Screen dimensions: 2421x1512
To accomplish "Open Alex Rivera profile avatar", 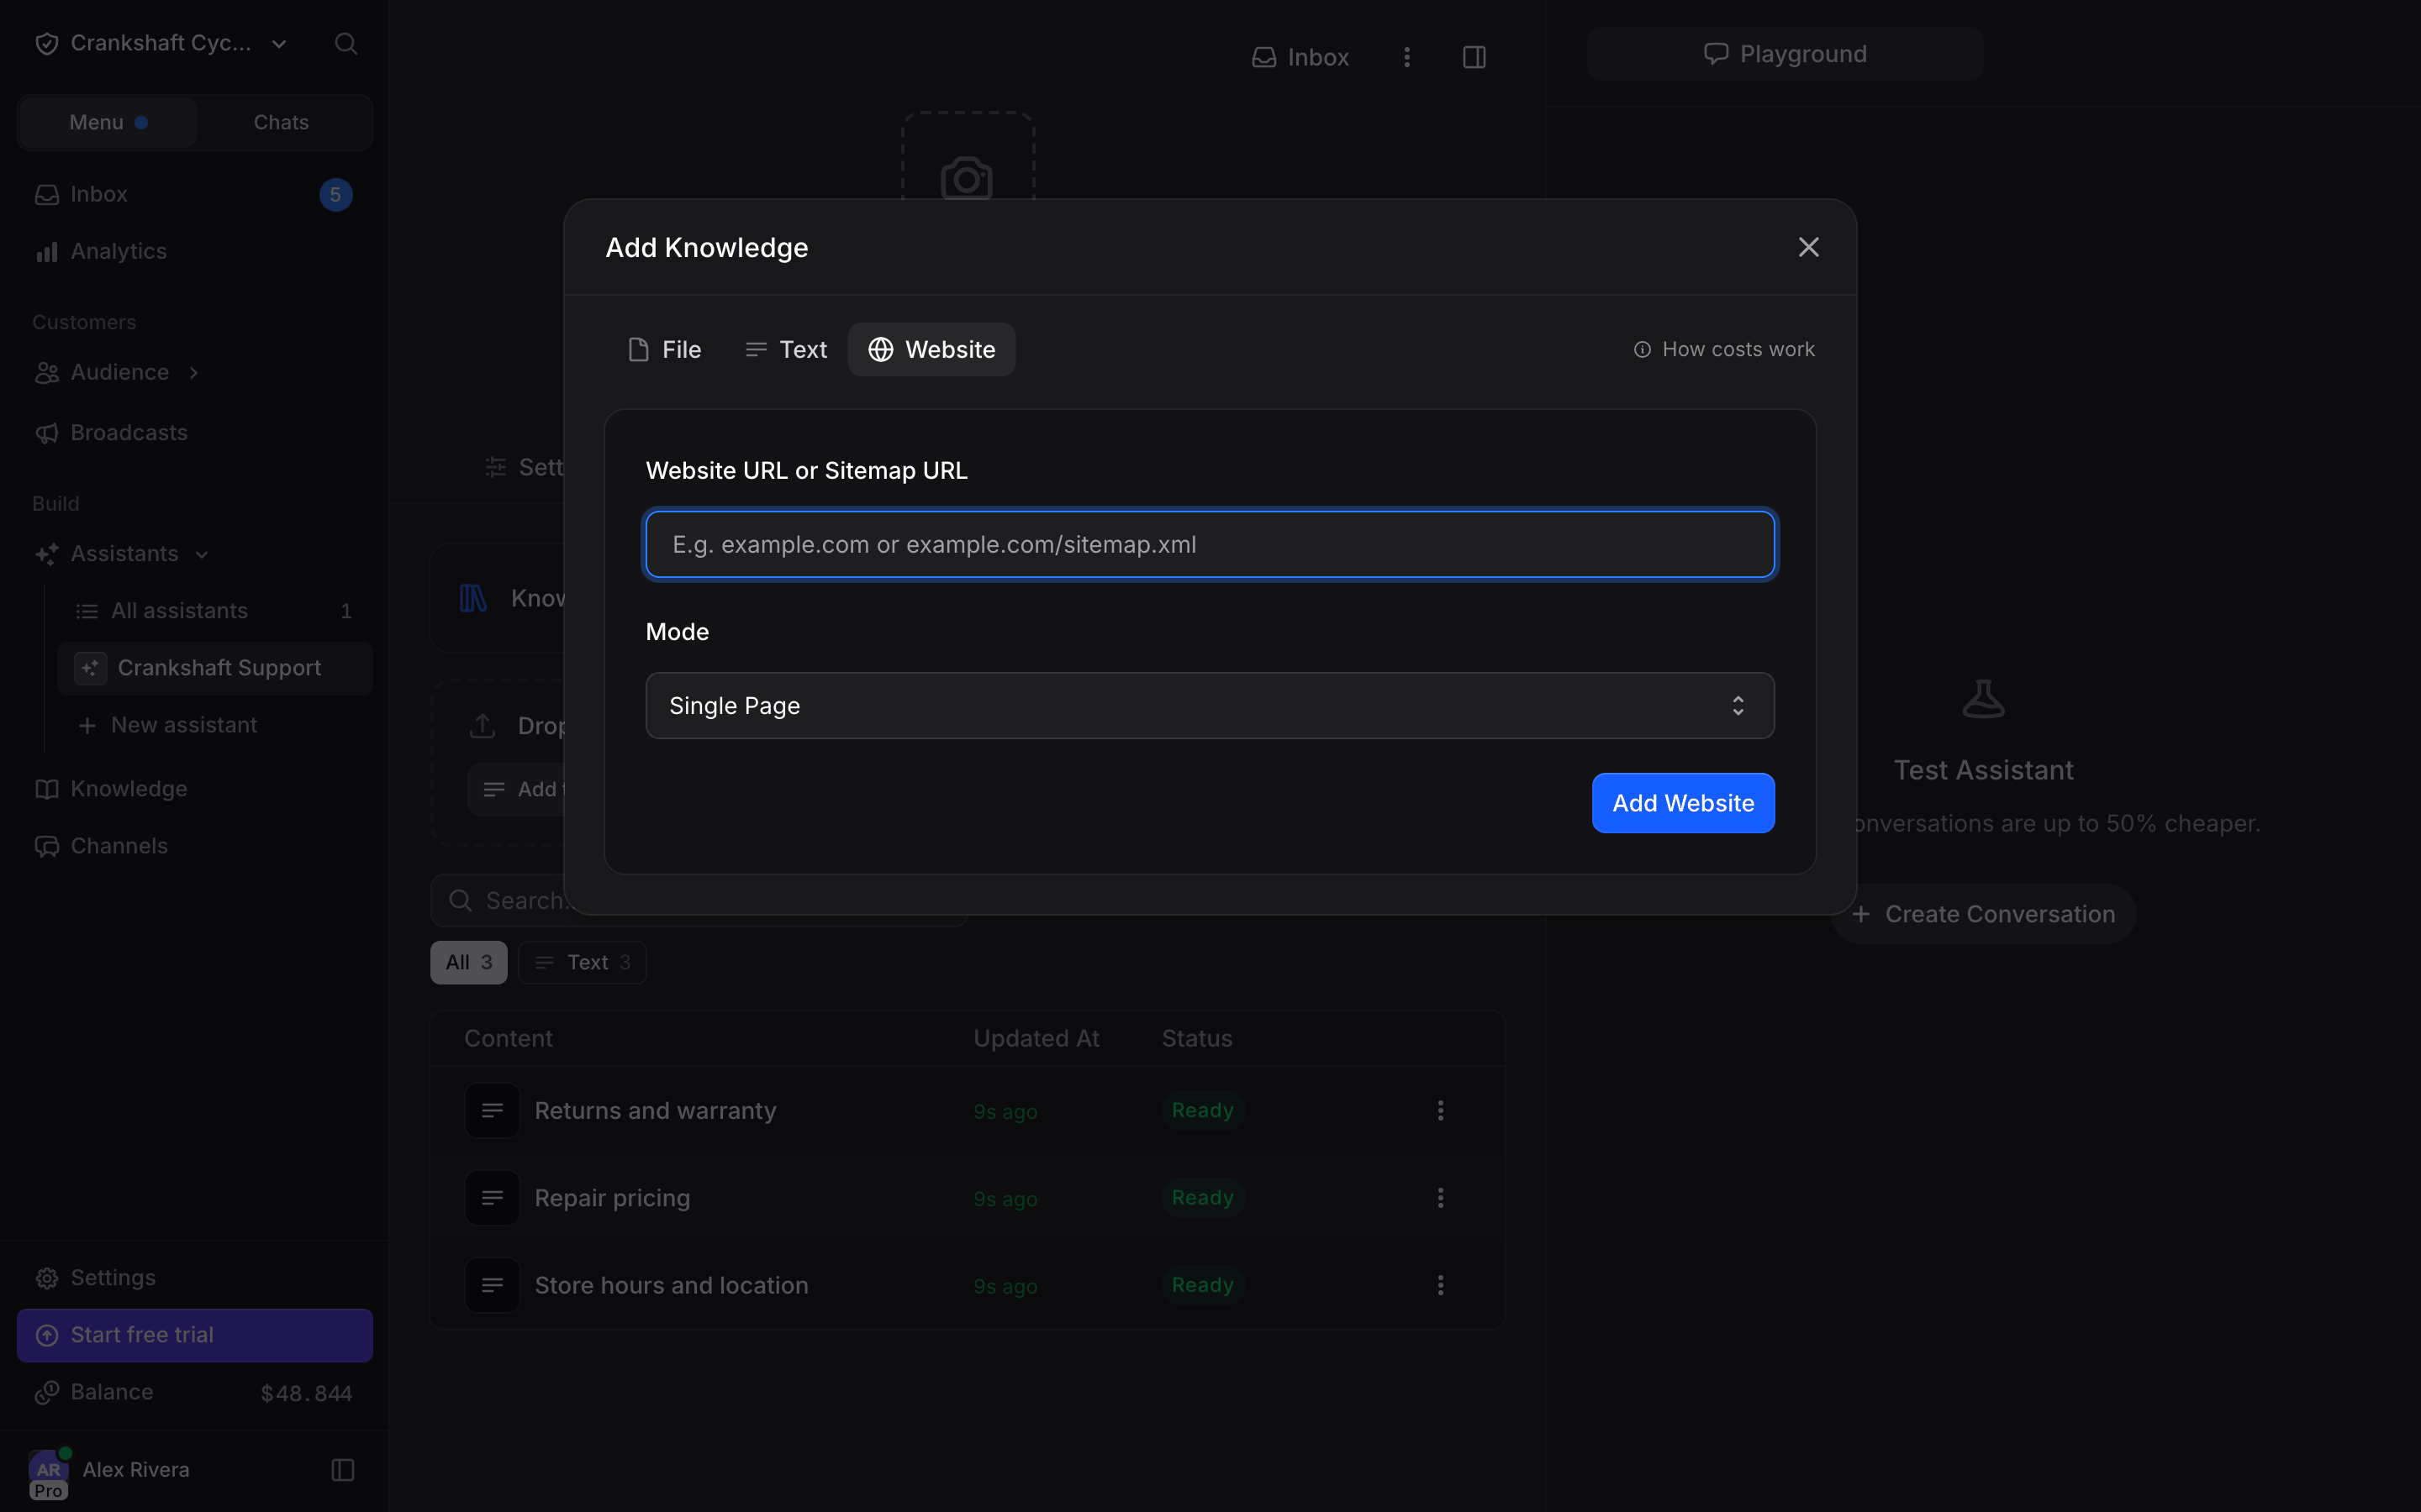I will [x=48, y=1469].
